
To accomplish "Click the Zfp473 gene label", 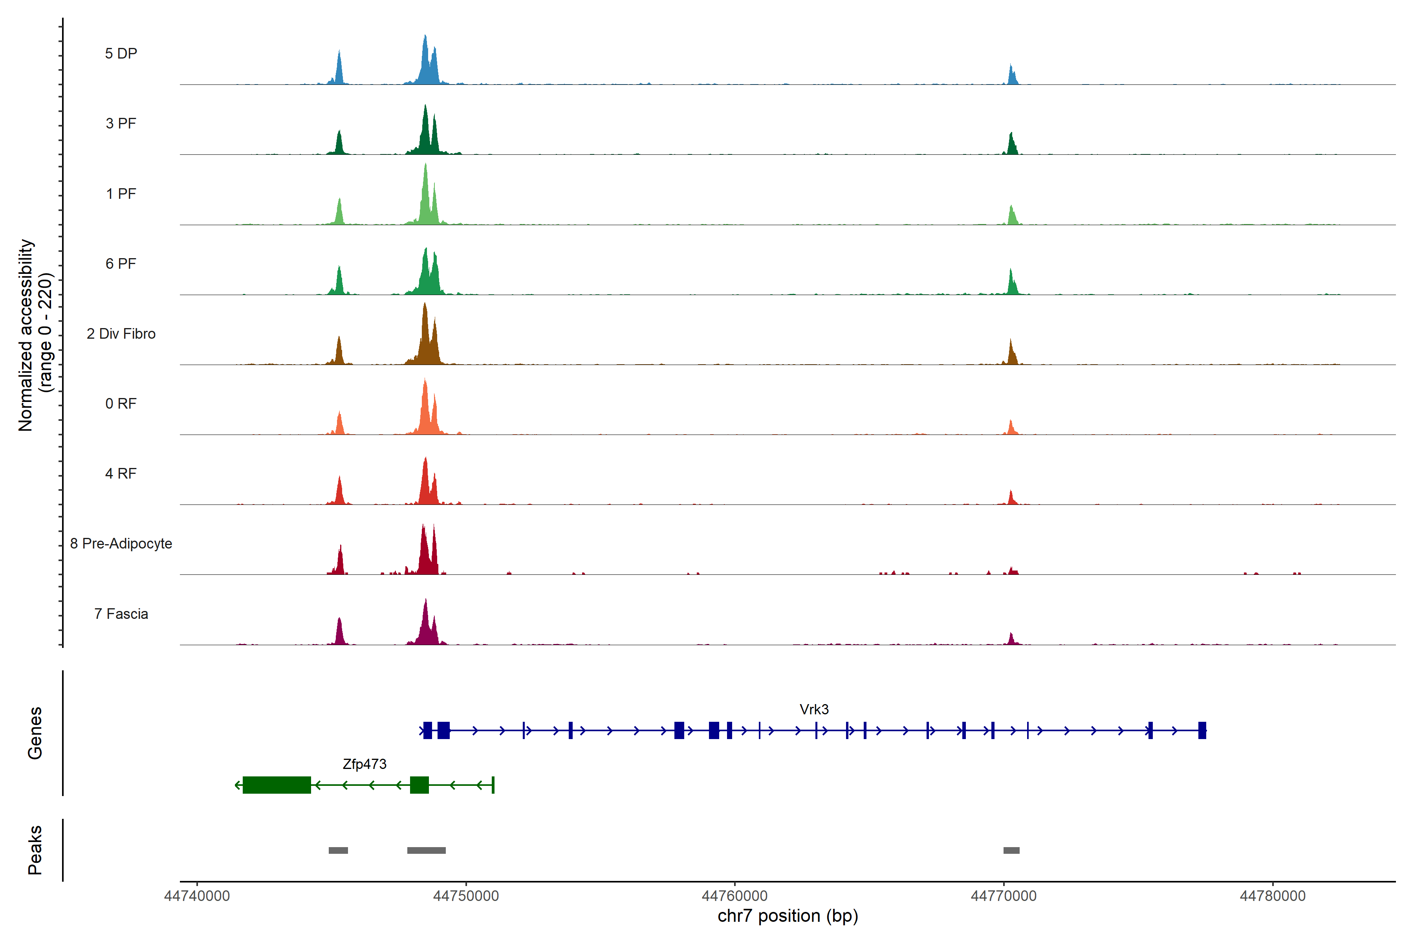I will tap(364, 764).
